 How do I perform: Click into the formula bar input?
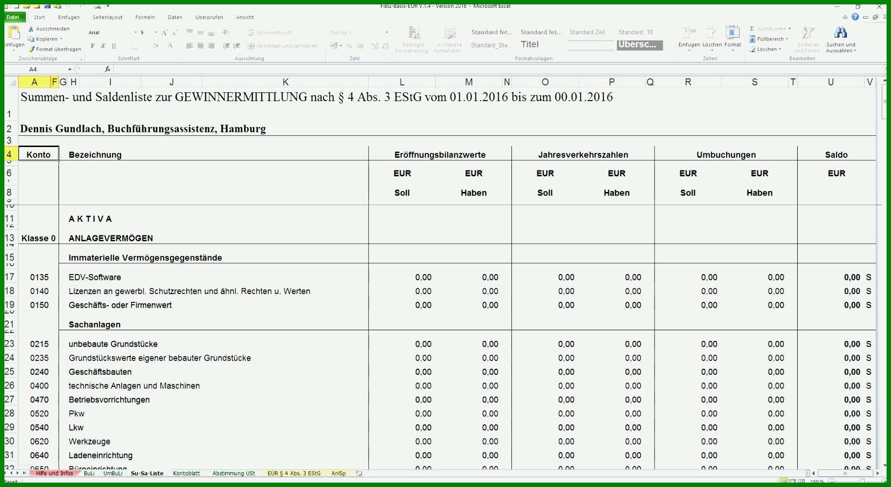tap(498, 69)
